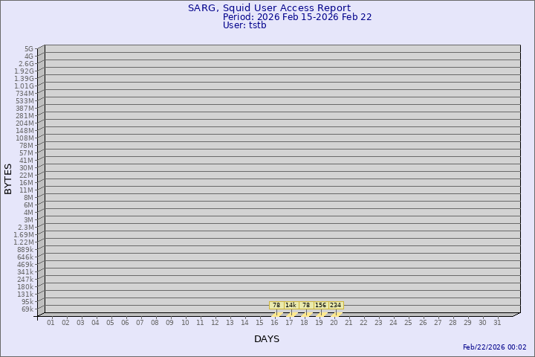The width and height of the screenshot is (535, 357).
Task: Click the SARG chart title text
Action: coord(269,8)
